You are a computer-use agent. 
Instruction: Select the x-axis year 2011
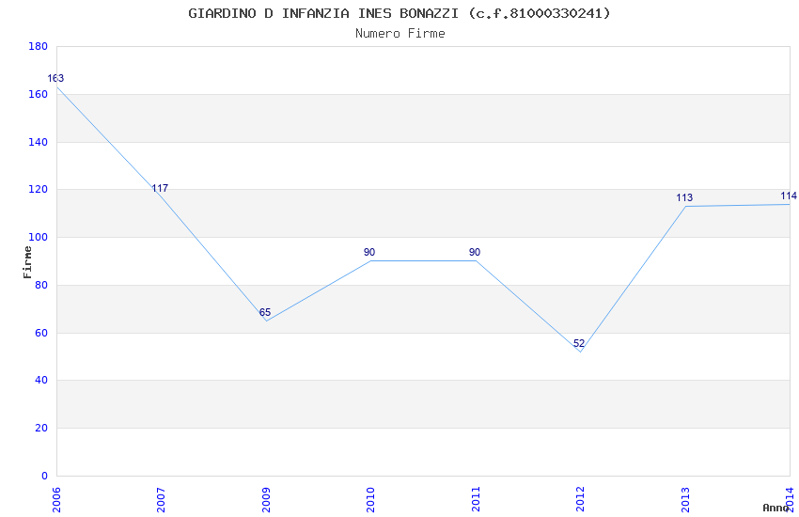pos(476,499)
